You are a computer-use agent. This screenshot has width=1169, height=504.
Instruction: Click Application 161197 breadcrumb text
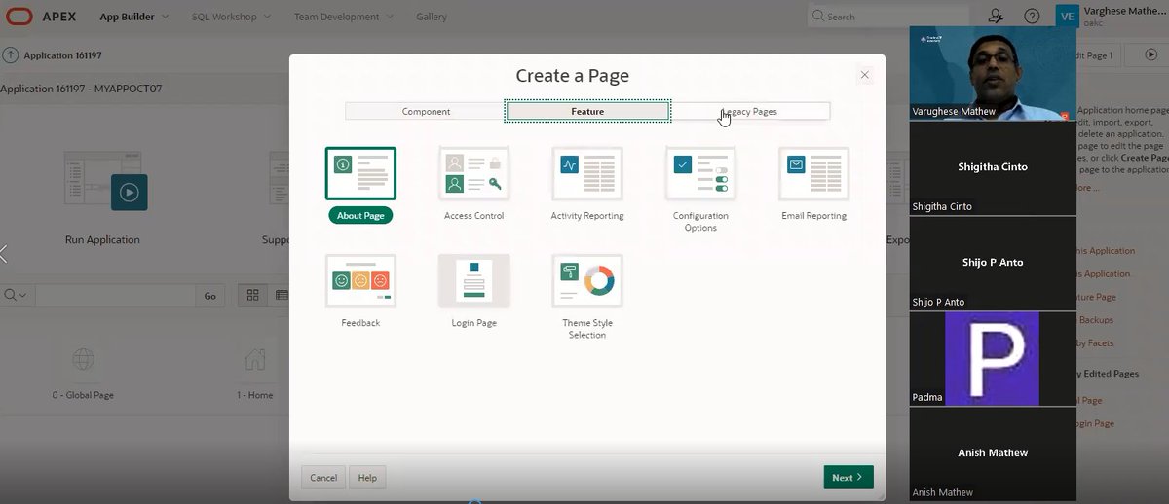click(x=63, y=55)
